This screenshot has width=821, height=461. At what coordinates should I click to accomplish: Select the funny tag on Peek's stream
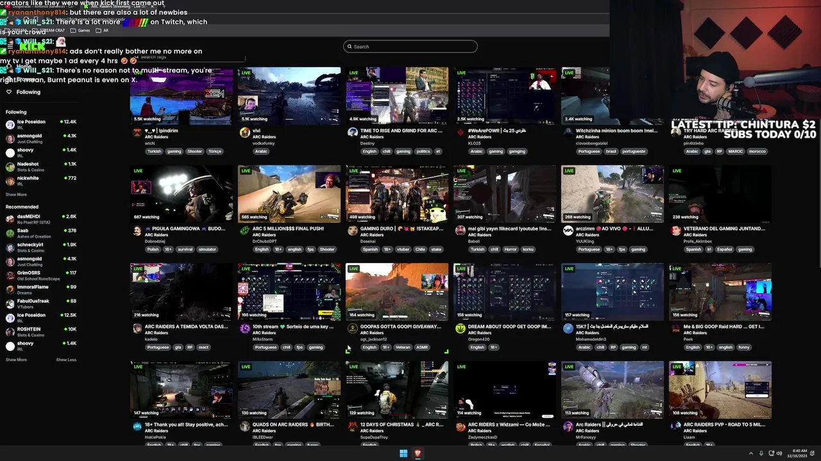pyautogui.click(x=743, y=348)
